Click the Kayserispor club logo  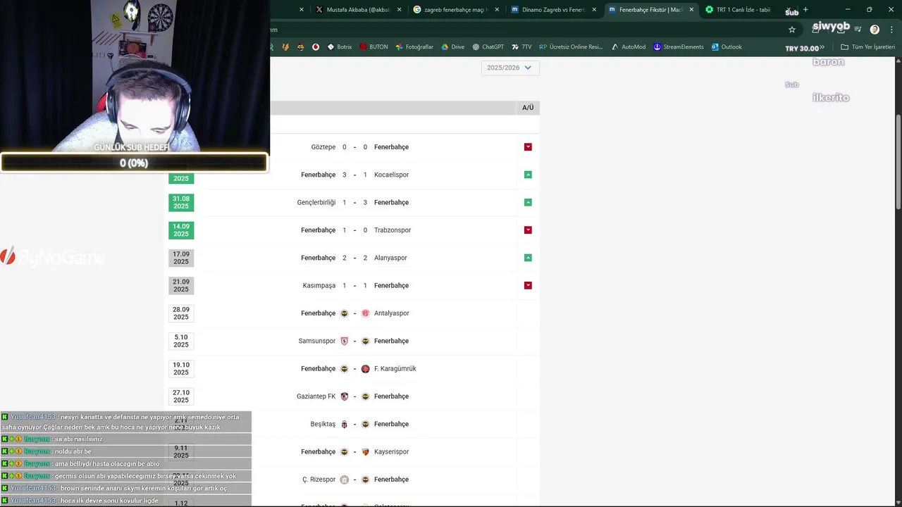365,452
